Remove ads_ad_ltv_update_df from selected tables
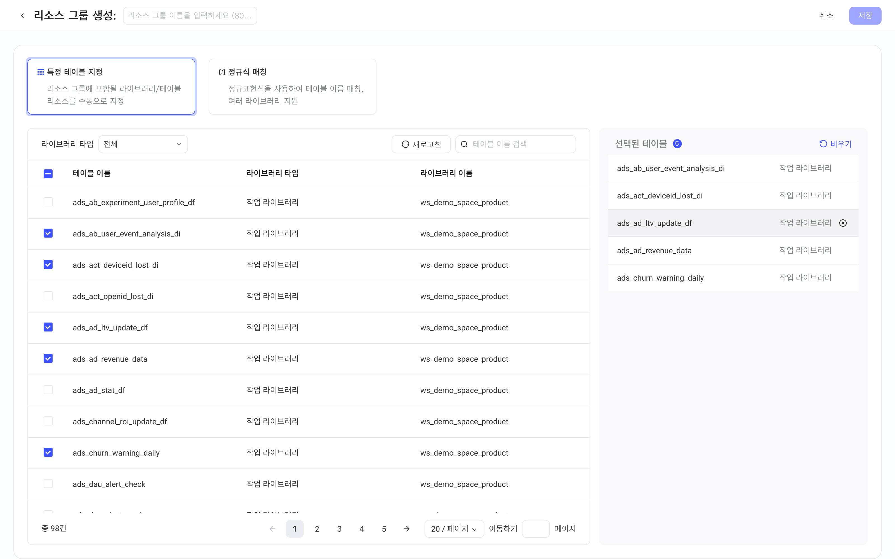Image resolution: width=895 pixels, height=559 pixels. [843, 223]
